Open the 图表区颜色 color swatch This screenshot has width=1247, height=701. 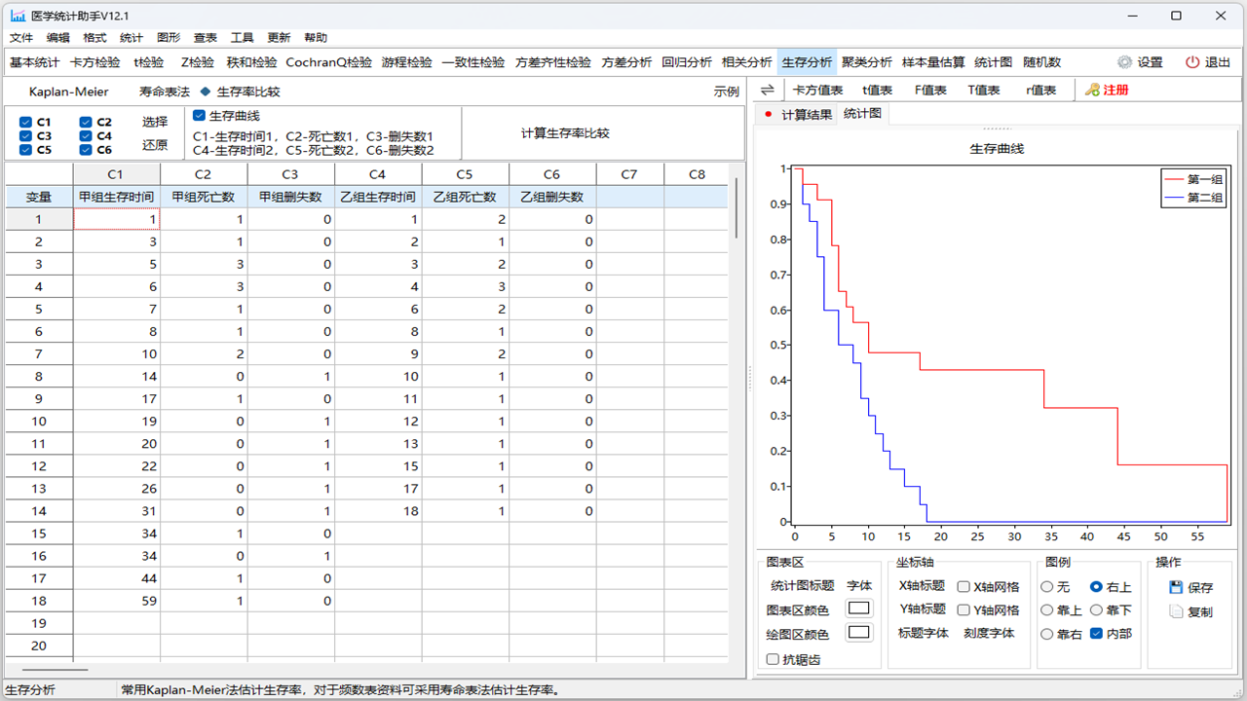pos(859,608)
